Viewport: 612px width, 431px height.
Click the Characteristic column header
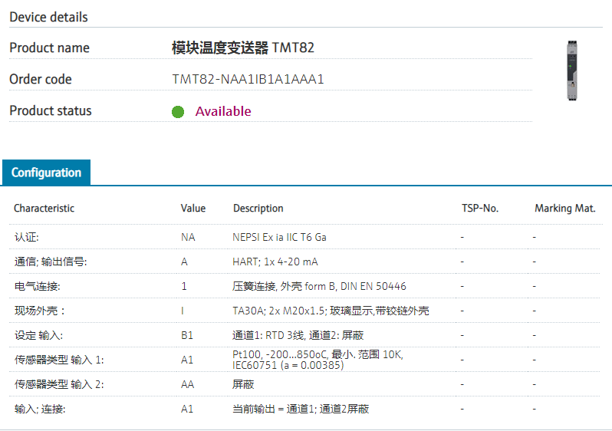click(x=44, y=208)
